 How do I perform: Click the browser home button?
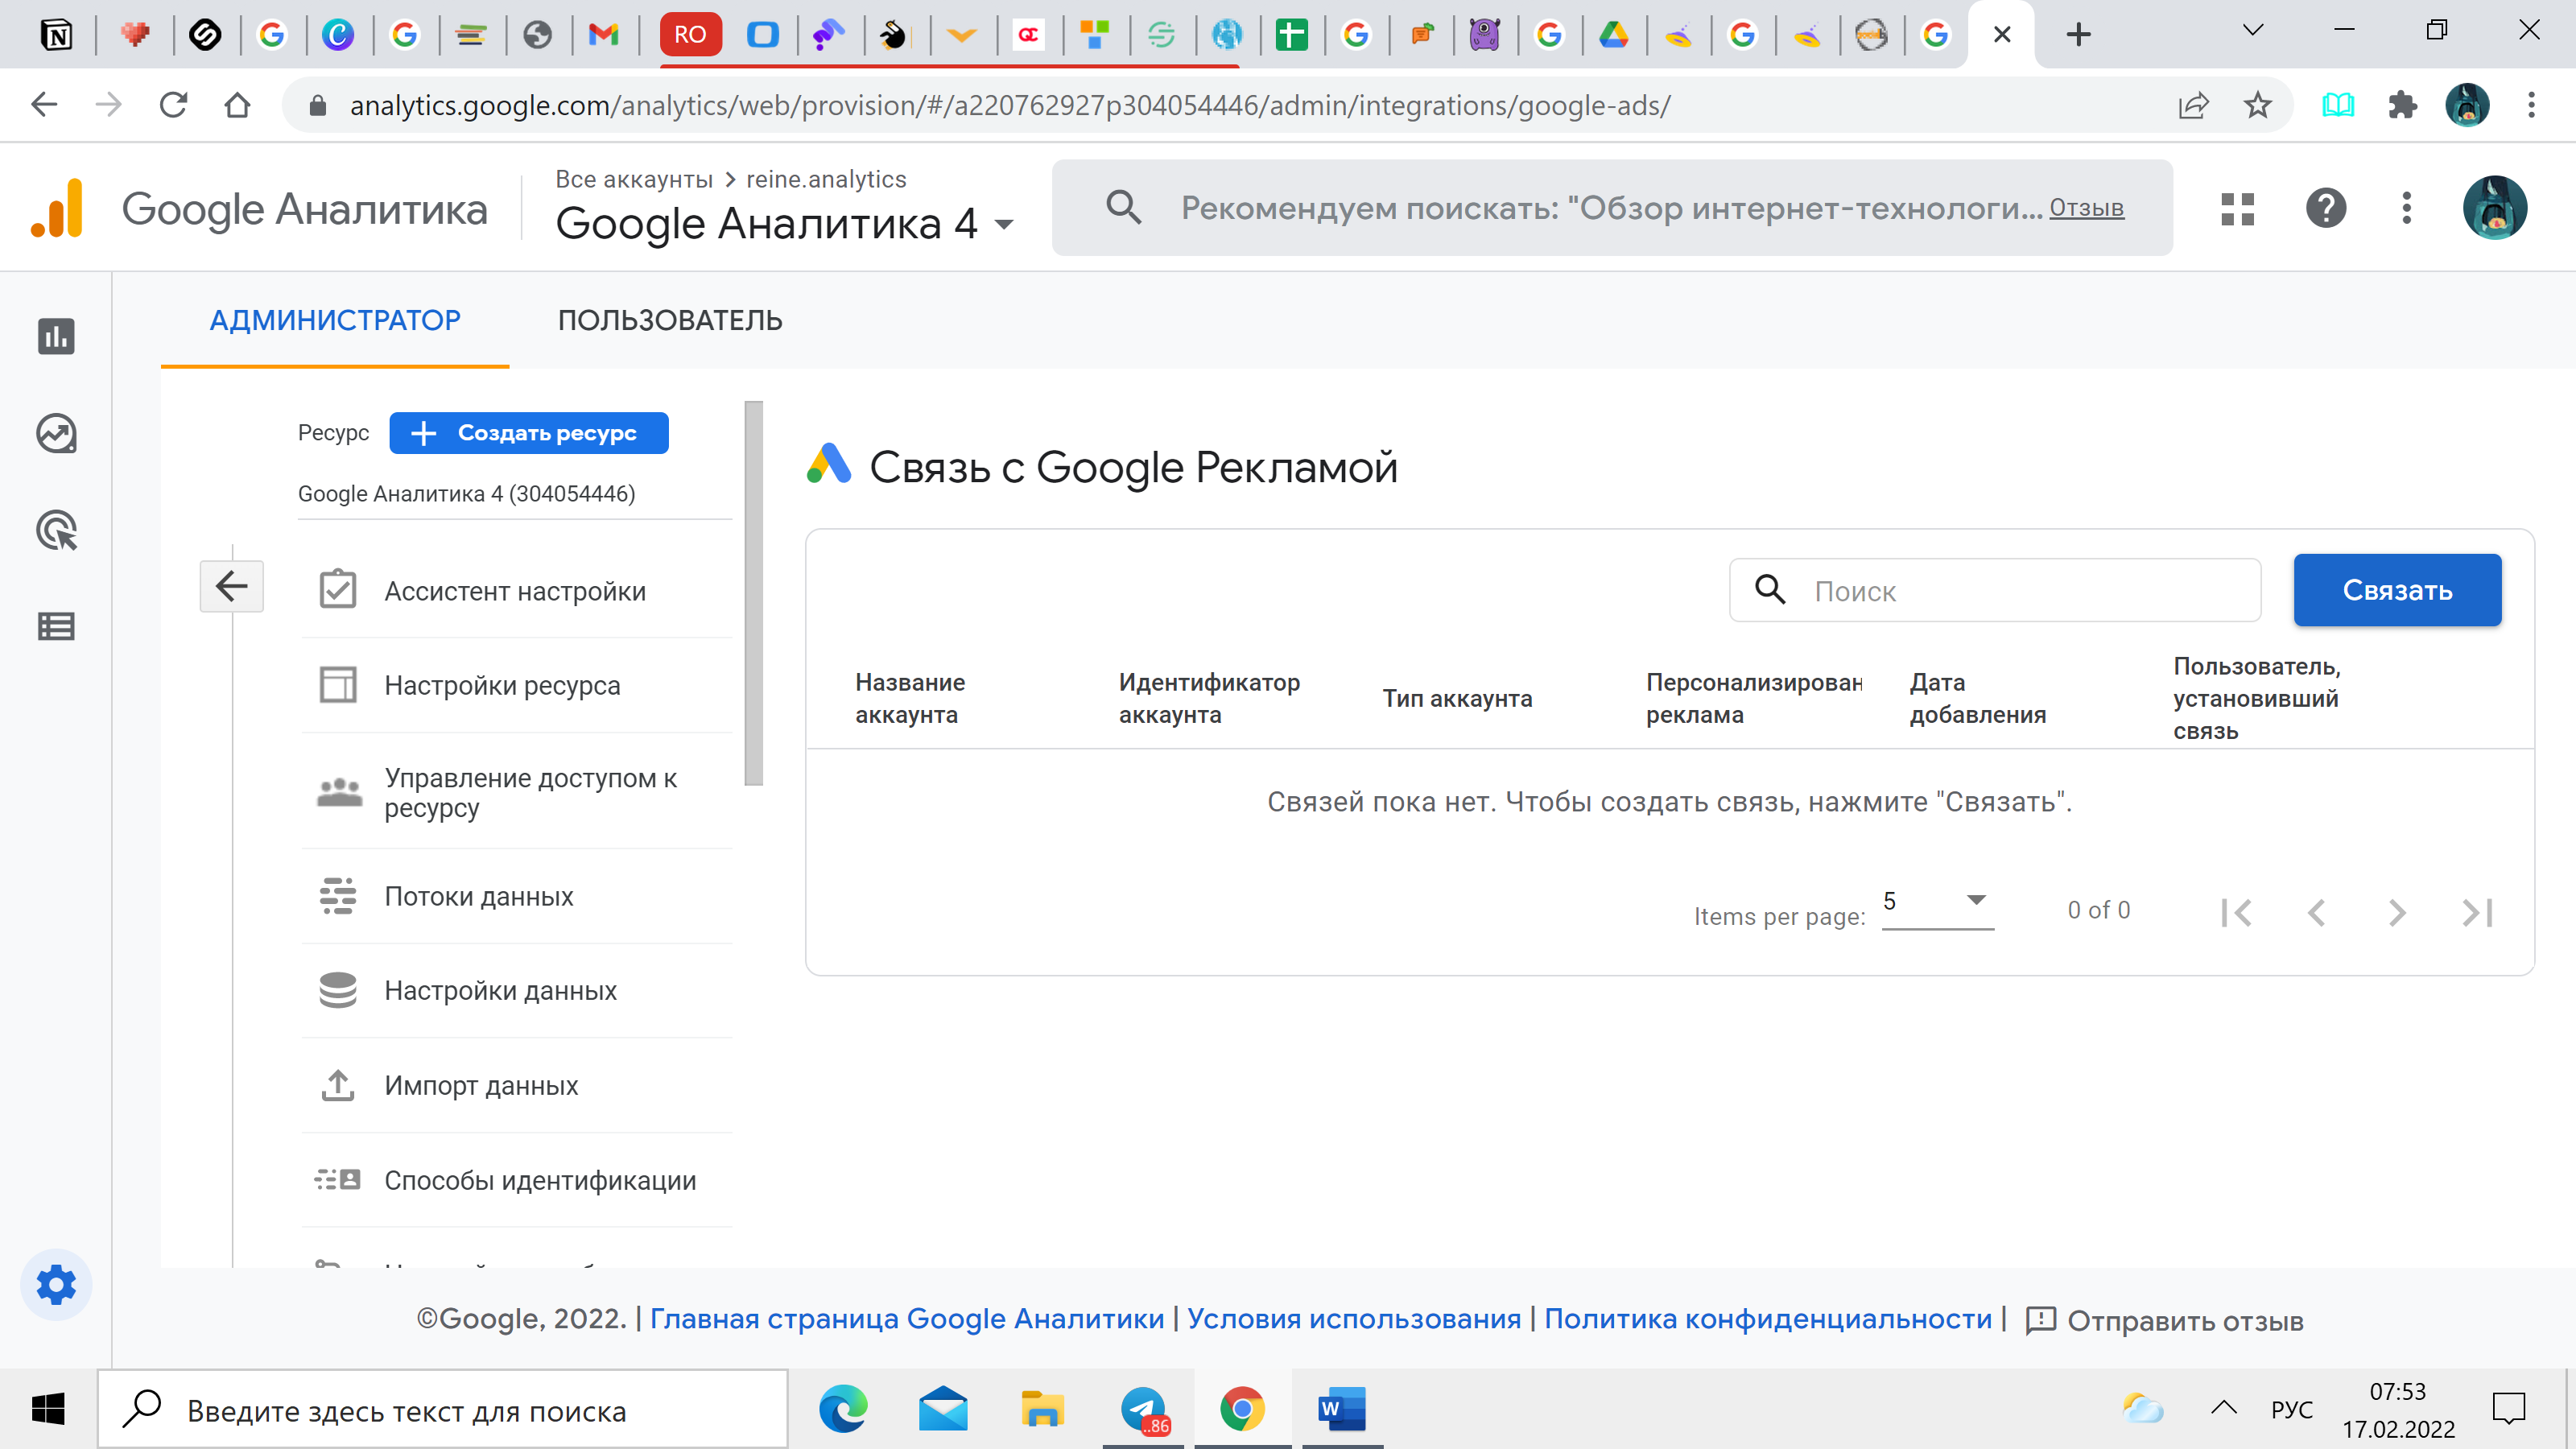coord(237,105)
